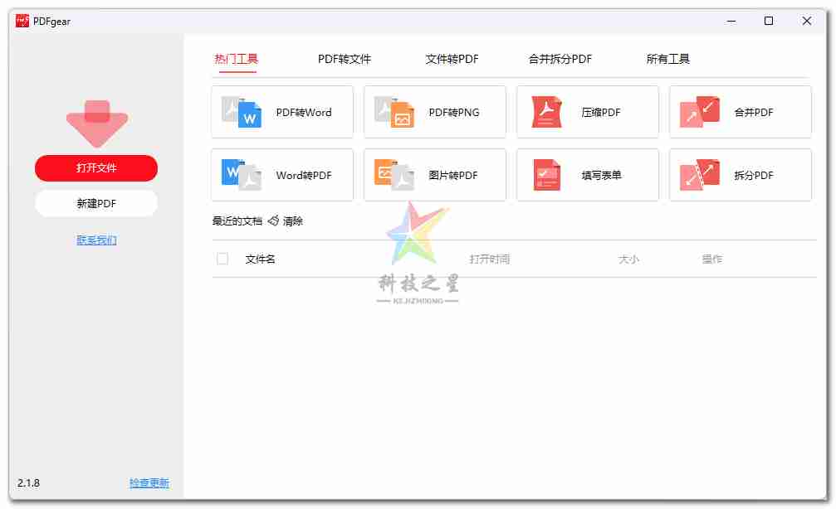Click the 打开文件 button

[x=95, y=168]
